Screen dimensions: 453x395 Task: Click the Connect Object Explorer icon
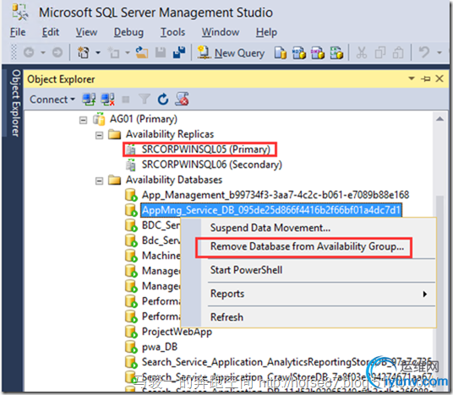tap(89, 100)
